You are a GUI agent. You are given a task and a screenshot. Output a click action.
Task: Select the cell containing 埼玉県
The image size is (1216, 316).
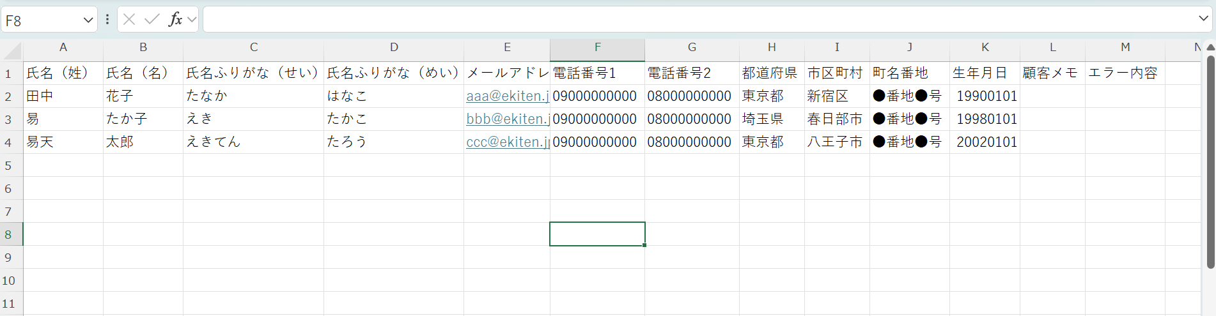[771, 119]
